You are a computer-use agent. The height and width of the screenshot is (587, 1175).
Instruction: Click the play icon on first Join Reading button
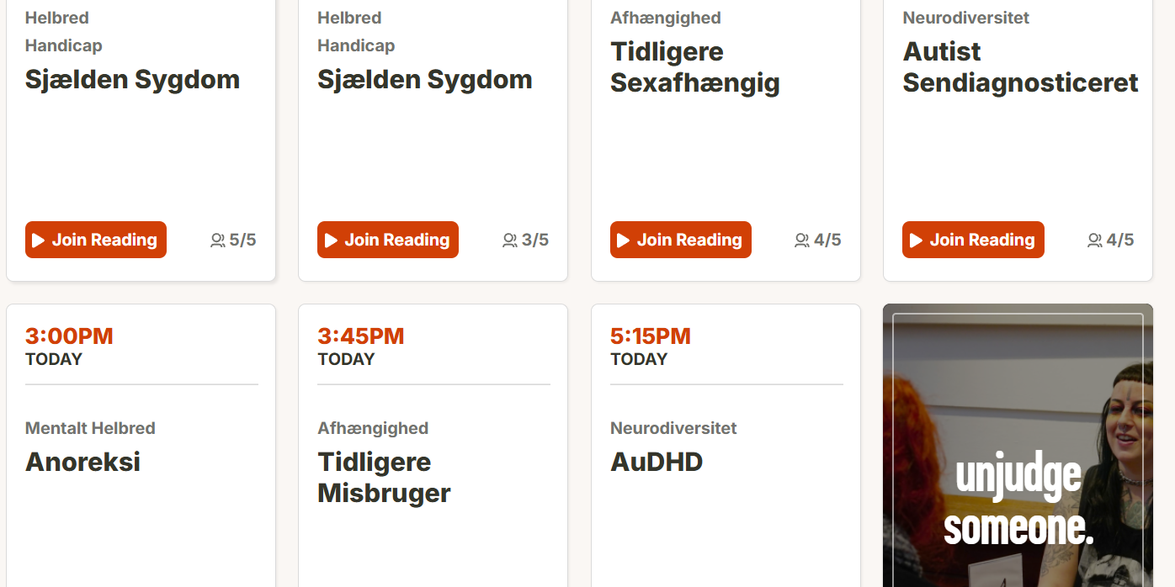(x=39, y=240)
